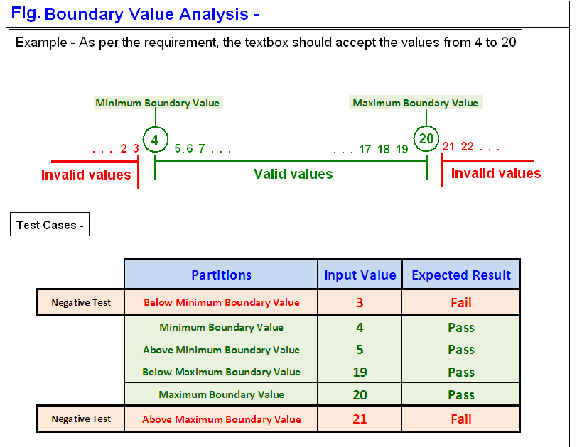The width and height of the screenshot is (577, 447).
Task: Click the green 'Valid values' label
Action: (x=293, y=174)
